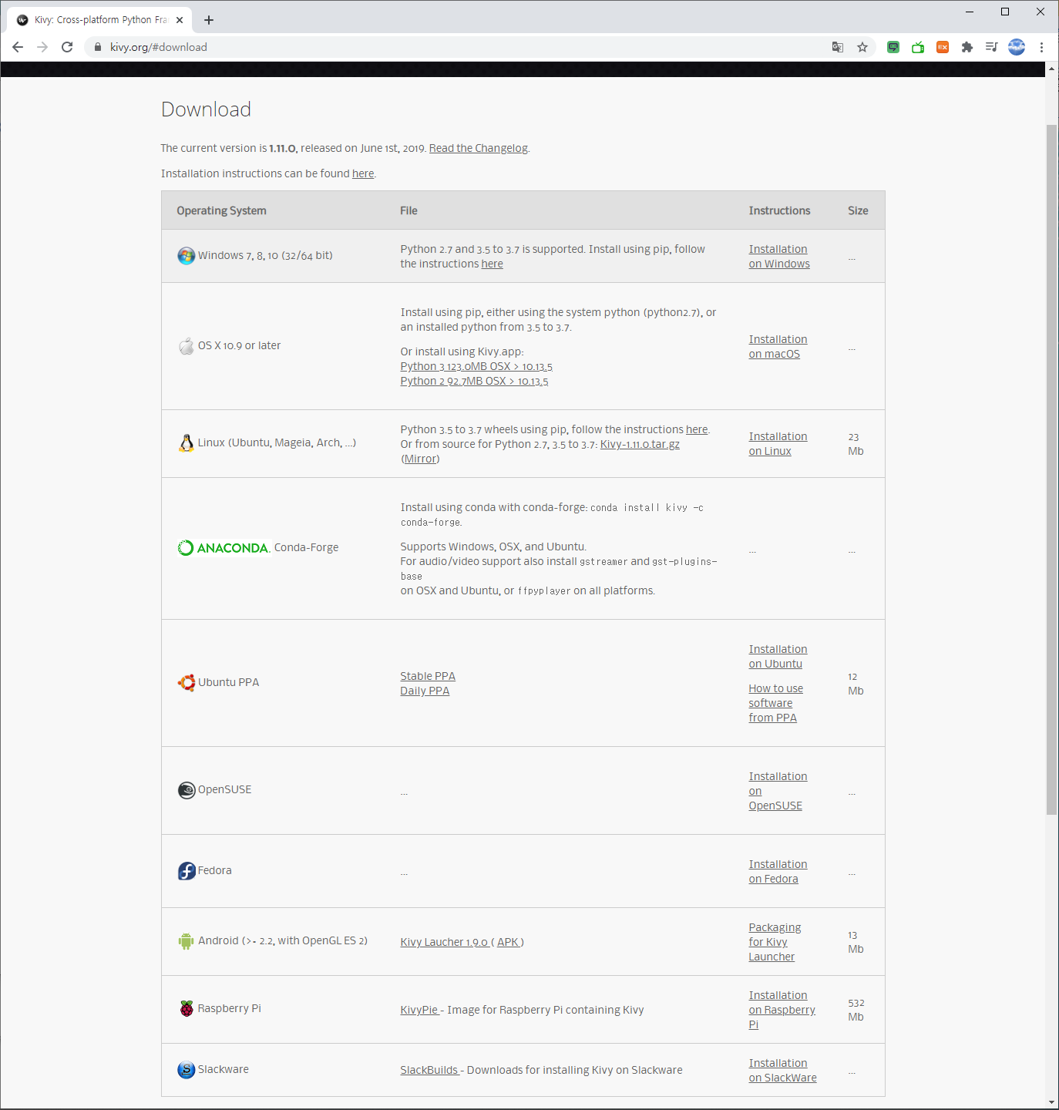This screenshot has height=1110, width=1059.
Task: Click the Raspberry Pi logo icon
Action: click(186, 1009)
